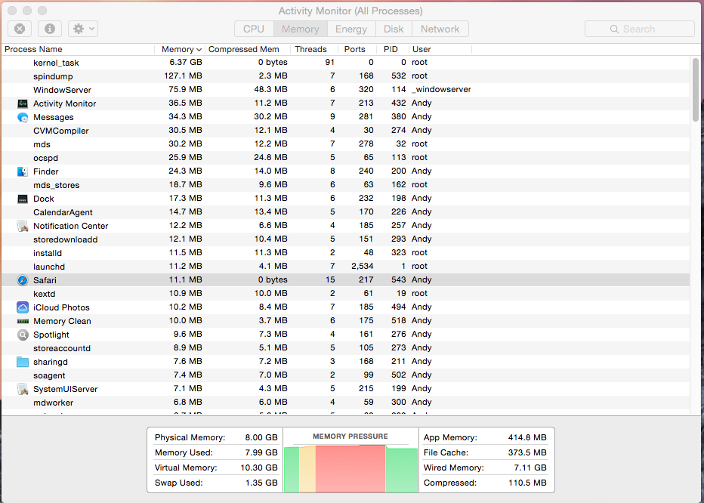The height and width of the screenshot is (503, 704).
Task: Switch to the CPU tab
Action: click(x=254, y=29)
